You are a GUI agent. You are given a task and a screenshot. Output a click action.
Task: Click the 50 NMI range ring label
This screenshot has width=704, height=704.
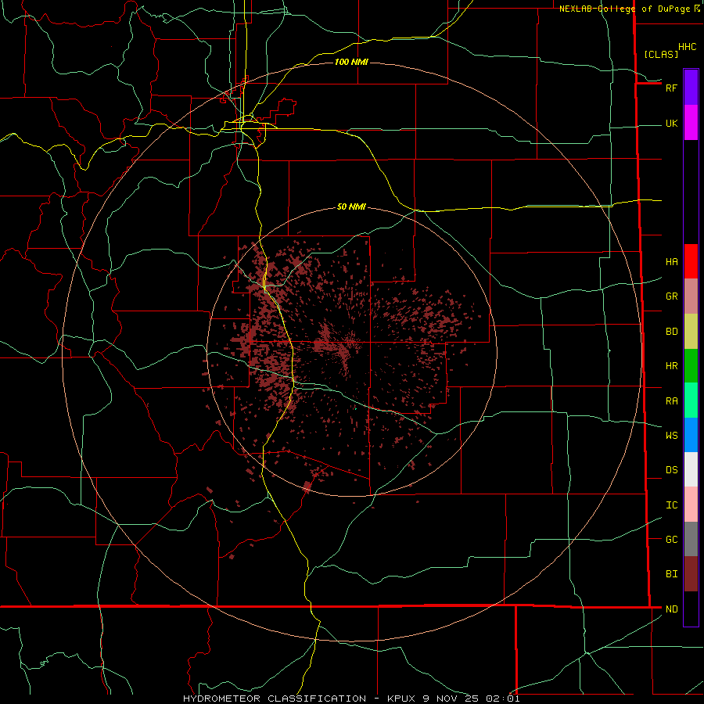click(x=351, y=207)
